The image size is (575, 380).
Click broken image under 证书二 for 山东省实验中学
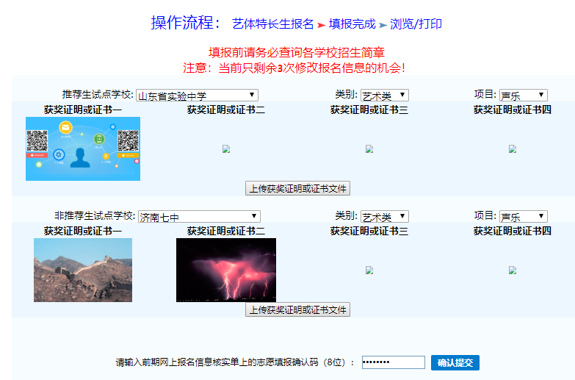226,148
